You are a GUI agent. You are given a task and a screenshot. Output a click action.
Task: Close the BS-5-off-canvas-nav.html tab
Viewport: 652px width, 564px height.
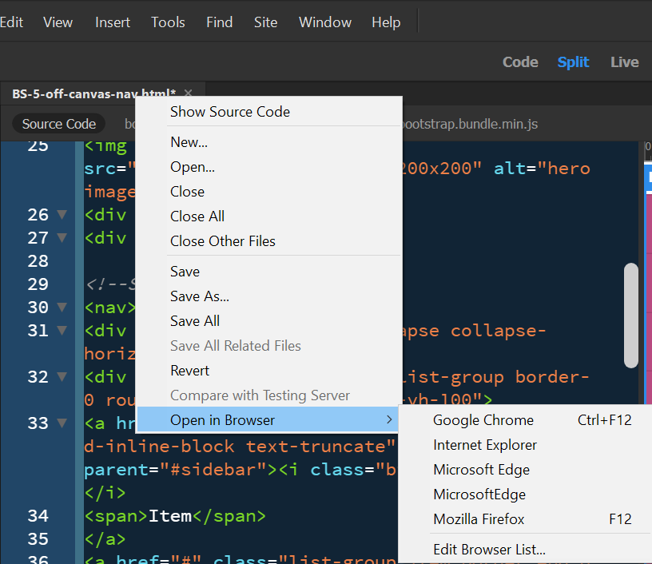pyautogui.click(x=188, y=93)
